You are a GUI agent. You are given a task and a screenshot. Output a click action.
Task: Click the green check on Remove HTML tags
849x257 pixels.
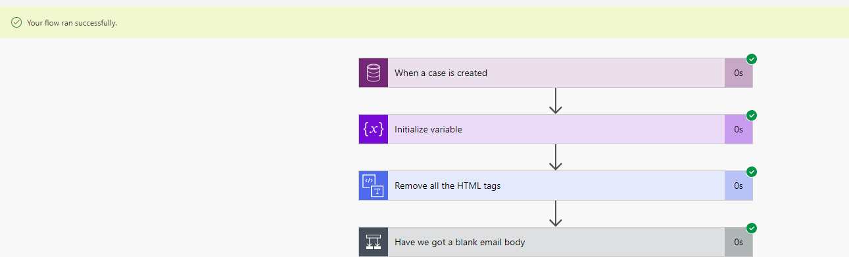[752, 172]
